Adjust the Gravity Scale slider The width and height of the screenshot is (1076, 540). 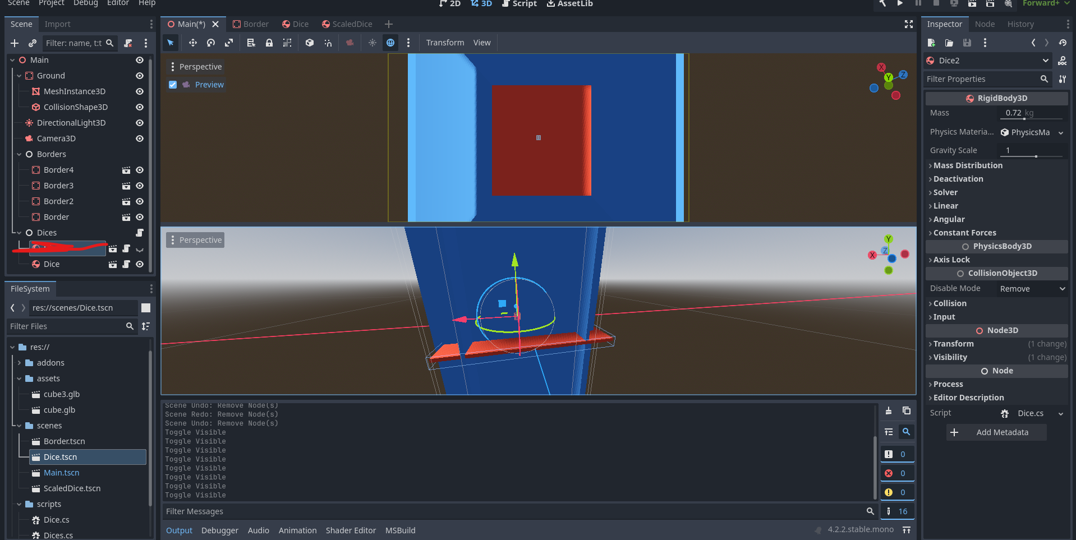pyautogui.click(x=1035, y=156)
